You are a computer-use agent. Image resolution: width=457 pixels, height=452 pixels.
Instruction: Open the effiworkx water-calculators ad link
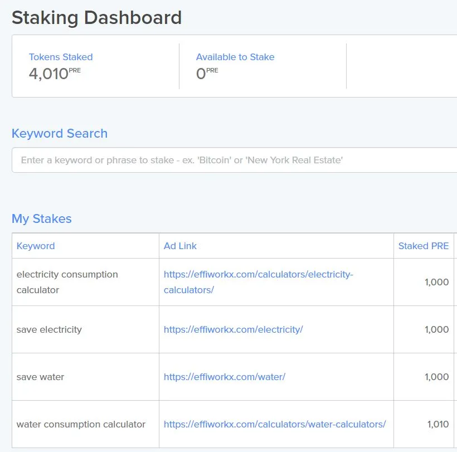(275, 424)
